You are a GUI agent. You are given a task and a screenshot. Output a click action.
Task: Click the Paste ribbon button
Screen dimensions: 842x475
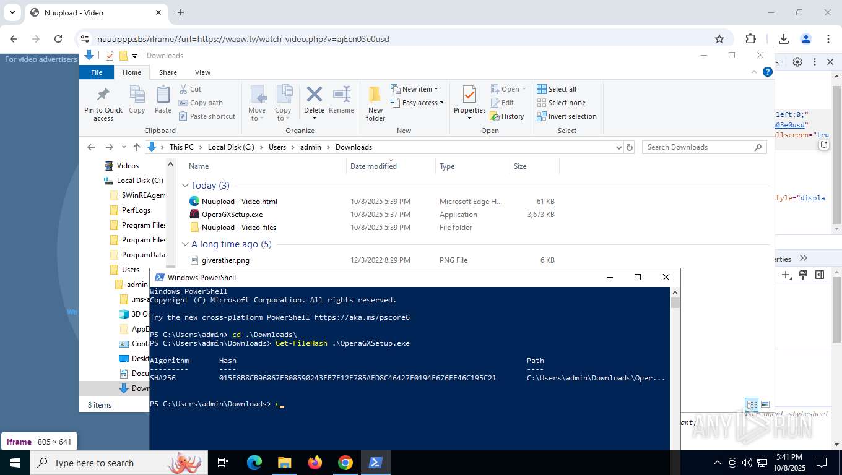[x=163, y=100]
